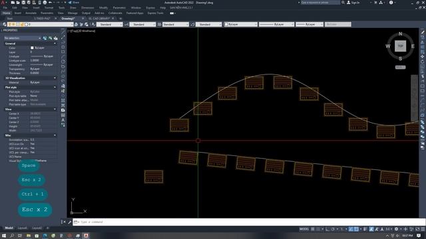Open the Draw menu

(x=73, y=7)
